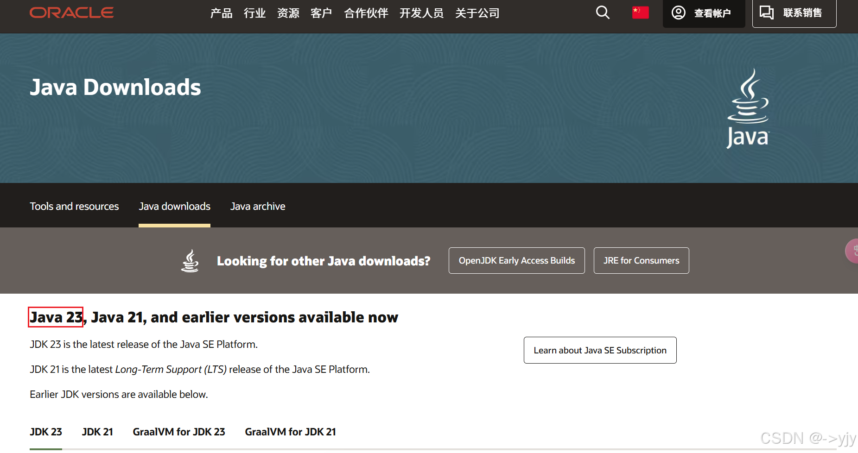Open the 客户 menu
The width and height of the screenshot is (858, 453).
click(x=321, y=13)
